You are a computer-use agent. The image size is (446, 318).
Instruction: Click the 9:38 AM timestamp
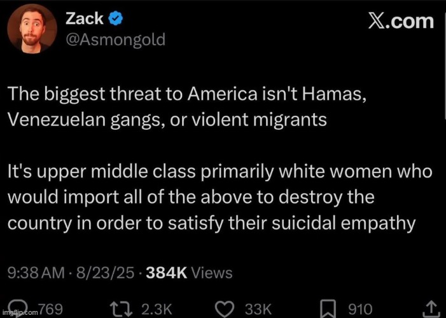point(36,273)
